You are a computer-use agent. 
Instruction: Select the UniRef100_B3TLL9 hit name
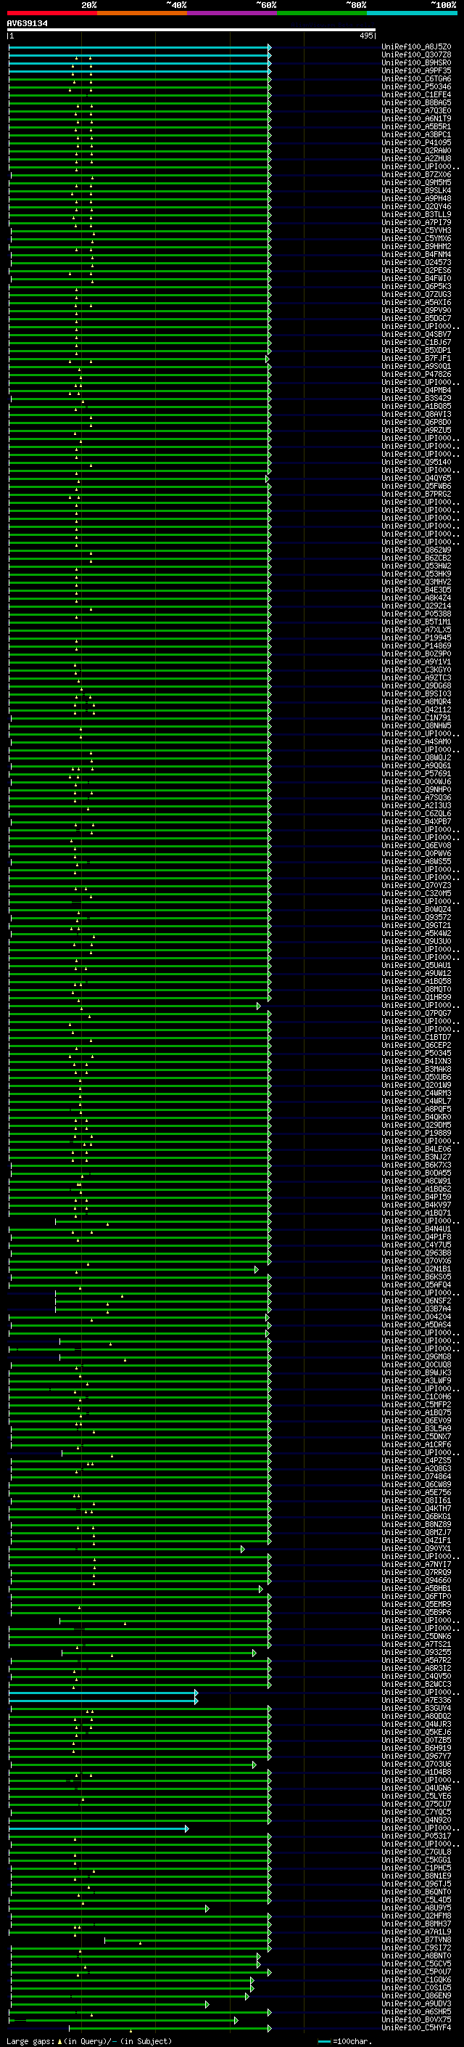tap(416, 214)
